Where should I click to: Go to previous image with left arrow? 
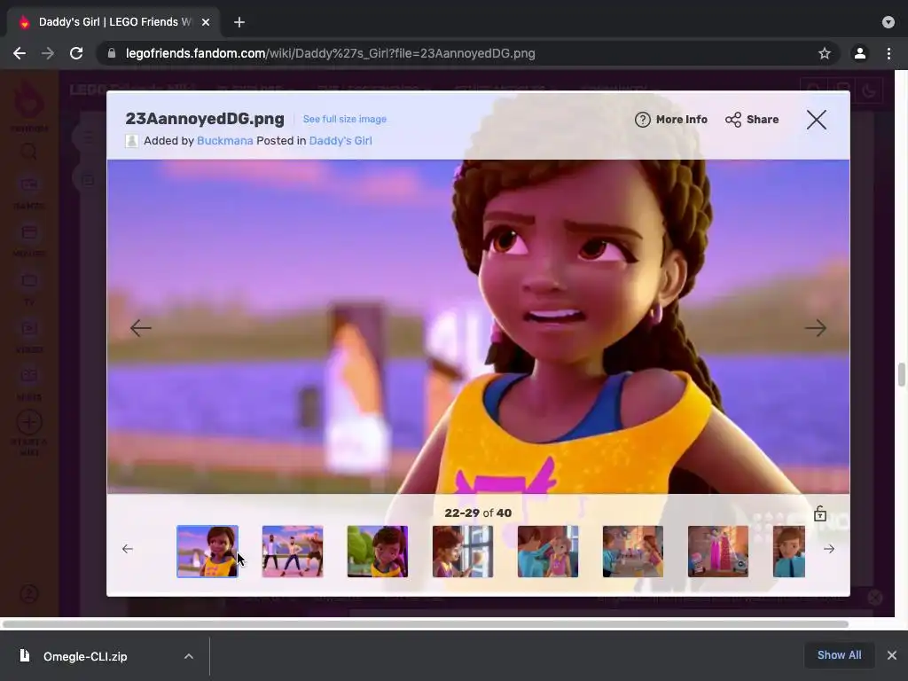pyautogui.click(x=141, y=328)
